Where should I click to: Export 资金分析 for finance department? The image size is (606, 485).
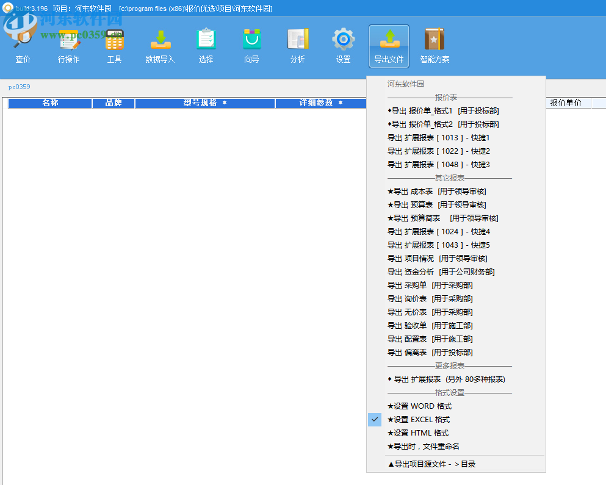[441, 272]
